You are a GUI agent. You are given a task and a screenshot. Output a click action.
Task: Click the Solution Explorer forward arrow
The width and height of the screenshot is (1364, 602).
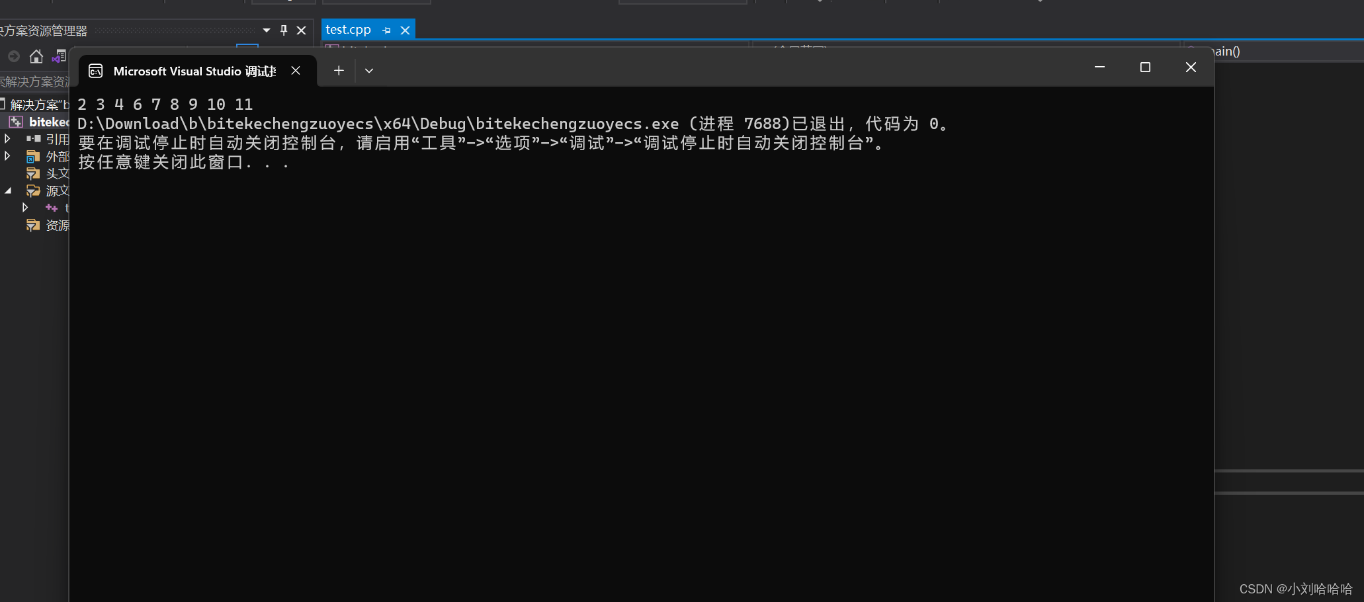pos(14,56)
